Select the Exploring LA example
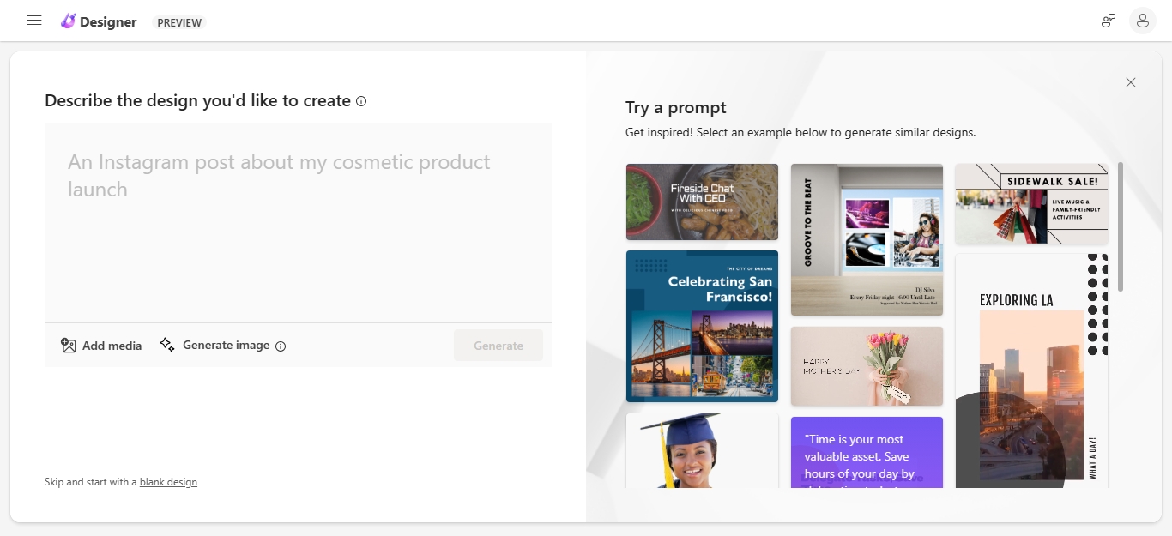This screenshot has height=536, width=1172. 1031,370
